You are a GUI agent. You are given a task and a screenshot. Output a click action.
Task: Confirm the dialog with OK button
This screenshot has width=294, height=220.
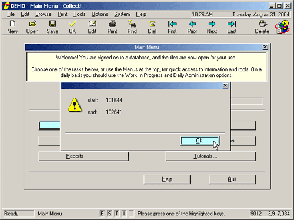click(199, 141)
